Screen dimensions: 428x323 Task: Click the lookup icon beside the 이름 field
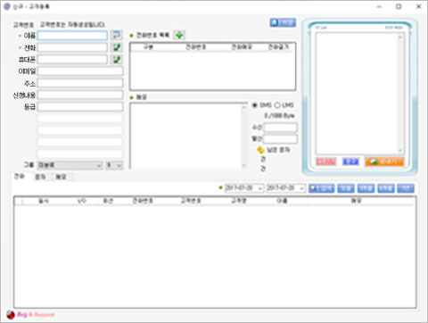(x=116, y=35)
